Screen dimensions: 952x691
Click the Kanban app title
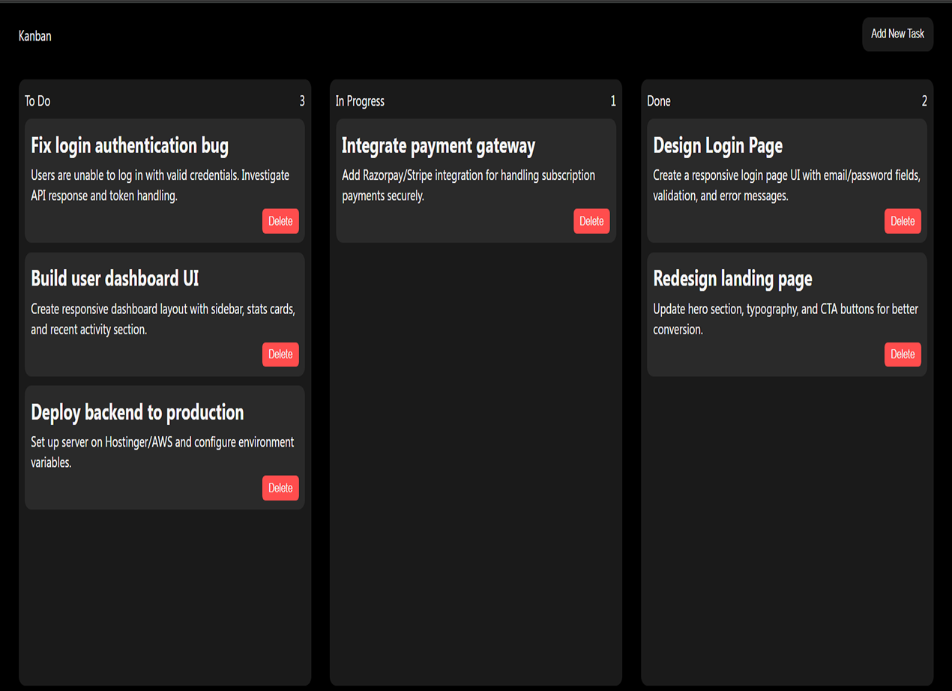(34, 35)
